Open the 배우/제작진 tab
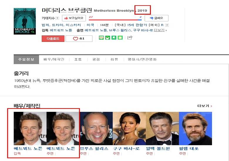 tap(54, 59)
